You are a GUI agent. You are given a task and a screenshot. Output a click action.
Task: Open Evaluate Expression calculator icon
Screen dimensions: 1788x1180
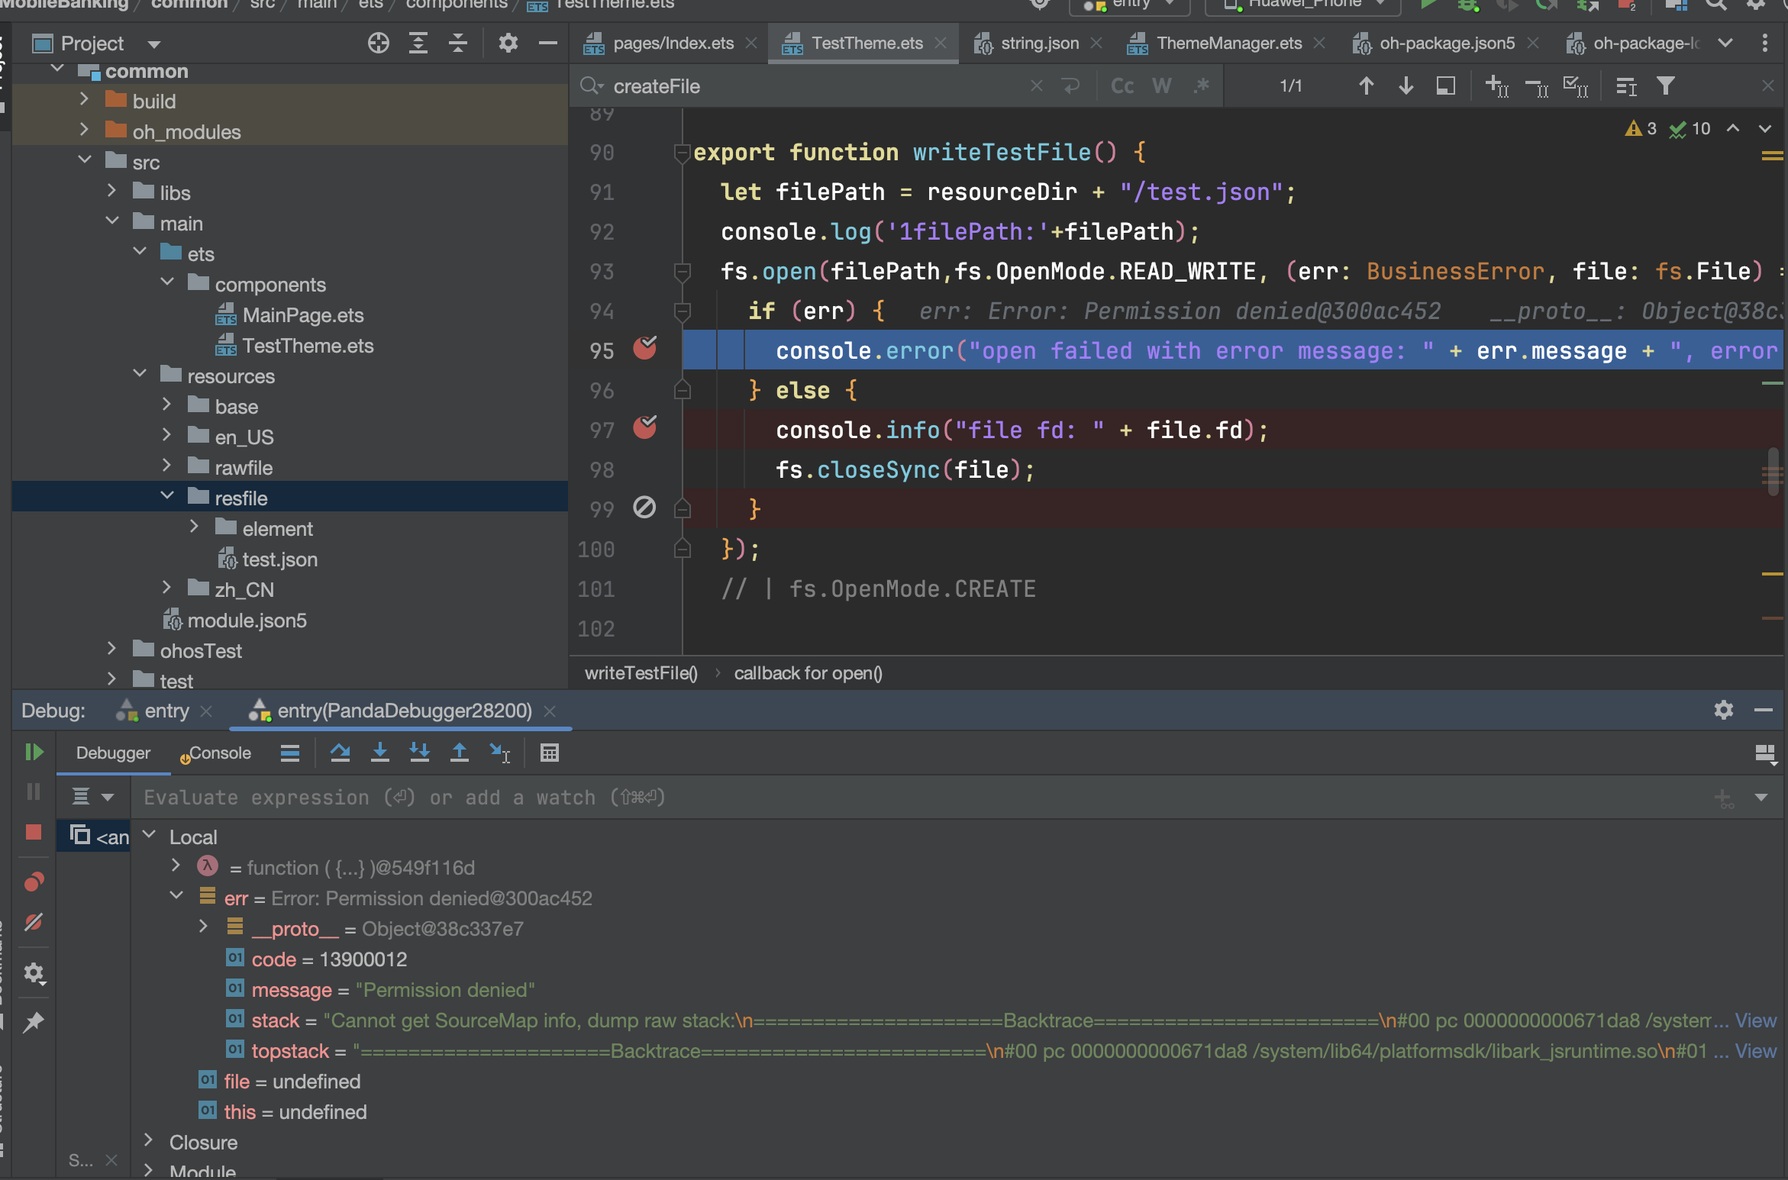(x=550, y=753)
